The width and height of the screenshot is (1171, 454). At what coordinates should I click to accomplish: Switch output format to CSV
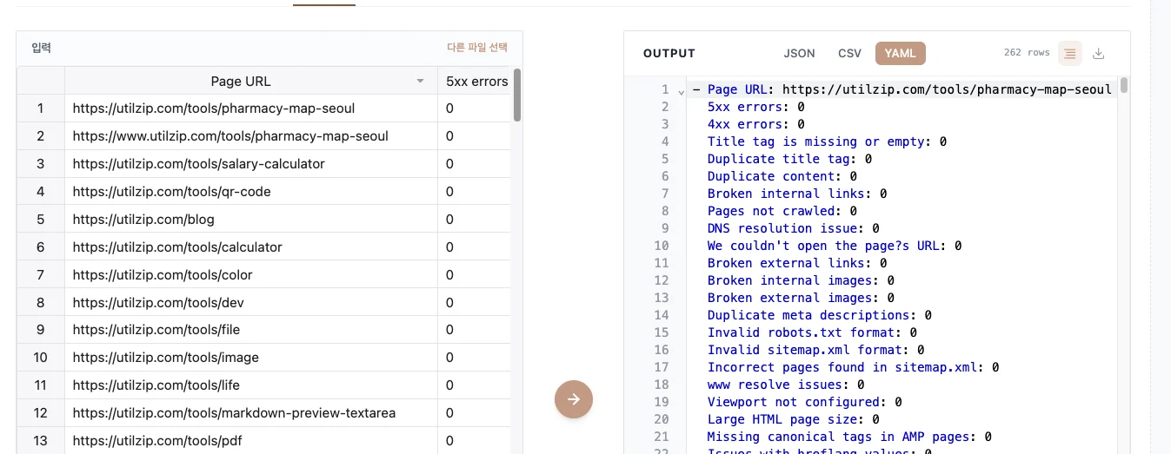coord(849,53)
